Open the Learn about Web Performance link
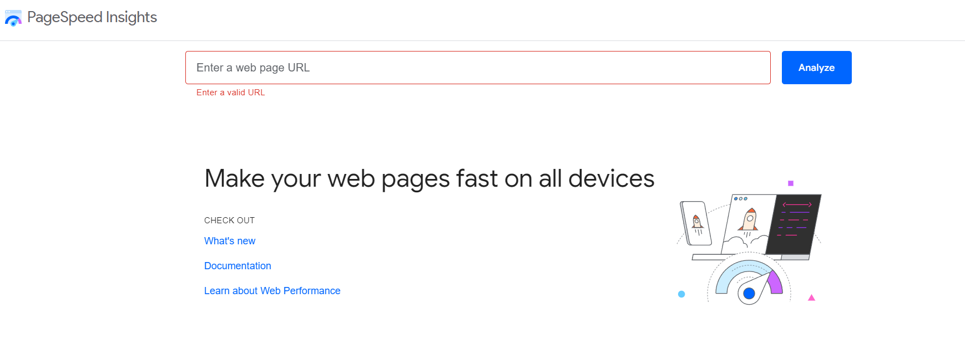The height and width of the screenshot is (354, 965). click(272, 290)
